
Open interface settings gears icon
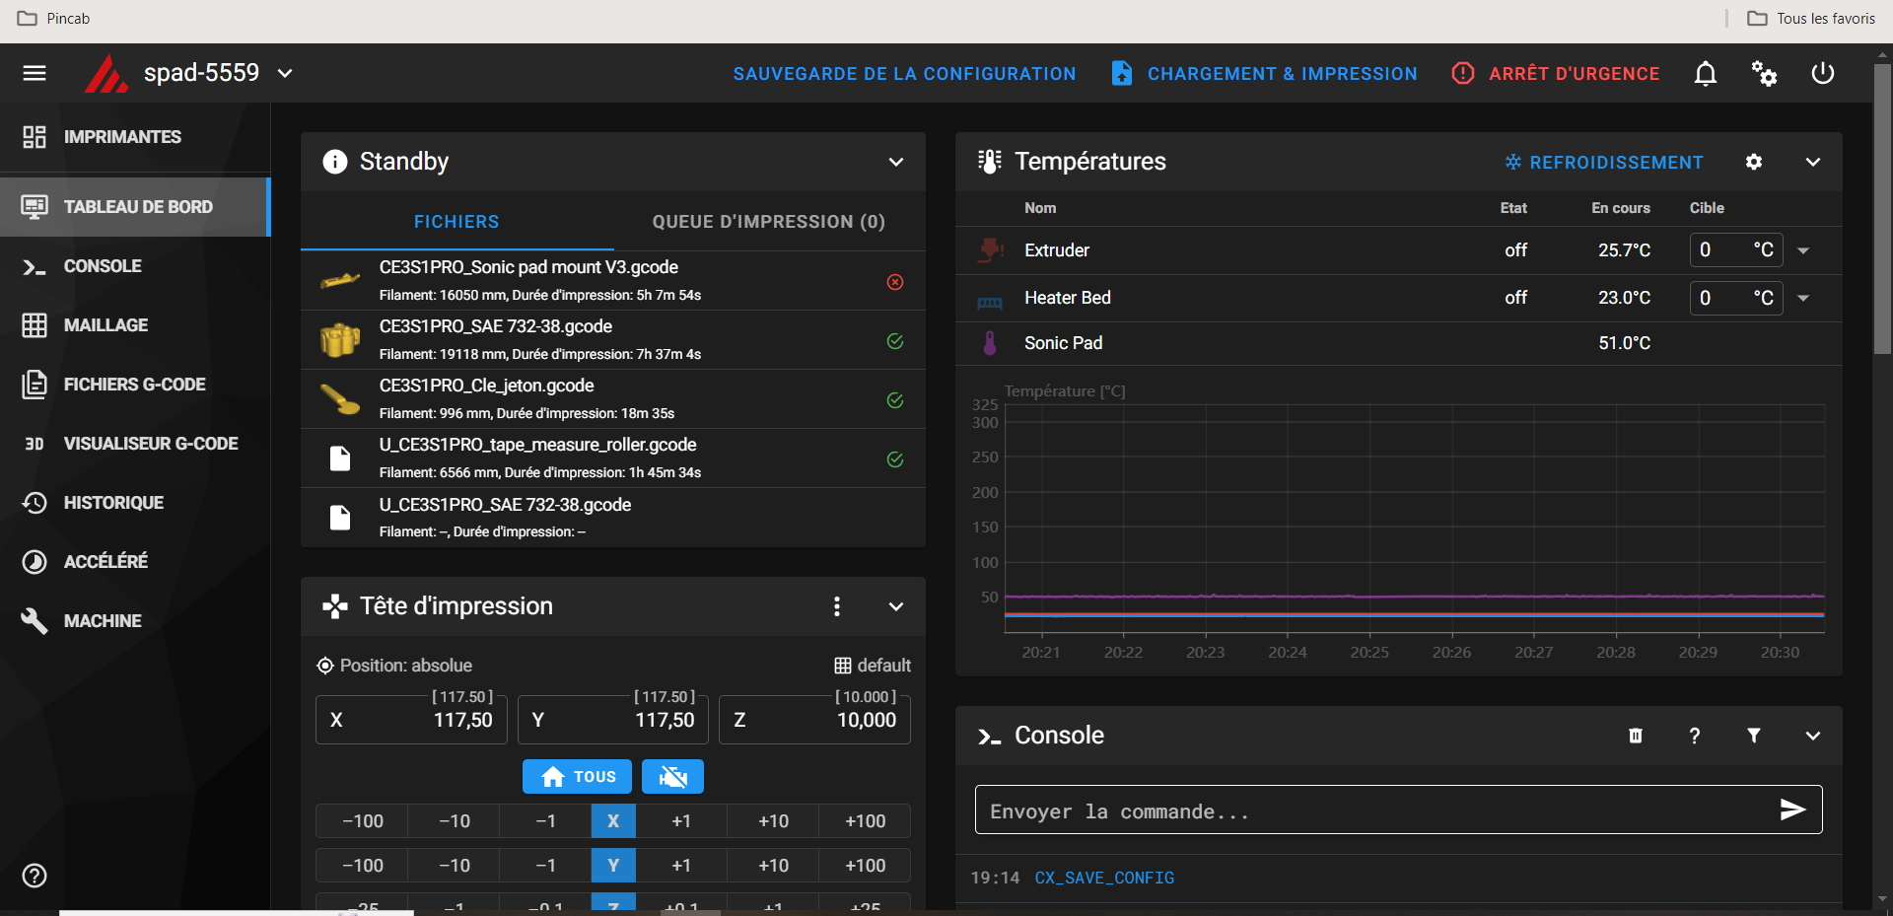(1764, 74)
